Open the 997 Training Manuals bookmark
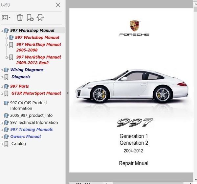Viewport: 197px width, 184px height. [x=32, y=130]
